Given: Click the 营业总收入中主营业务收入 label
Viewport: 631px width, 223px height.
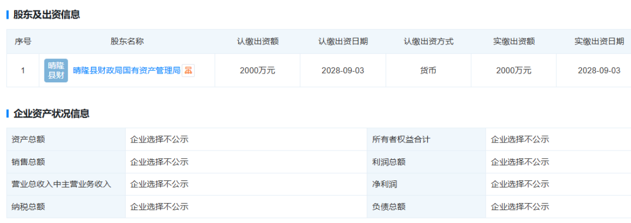Looking at the screenshot, I should 61,184.
